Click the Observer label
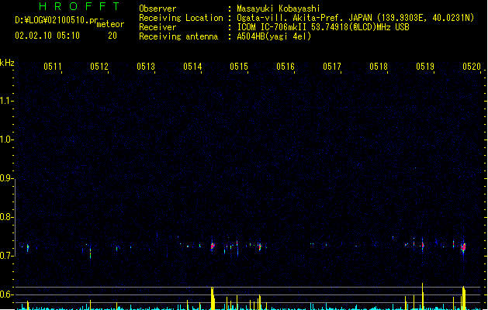The height and width of the screenshot is (310, 488). click(157, 9)
